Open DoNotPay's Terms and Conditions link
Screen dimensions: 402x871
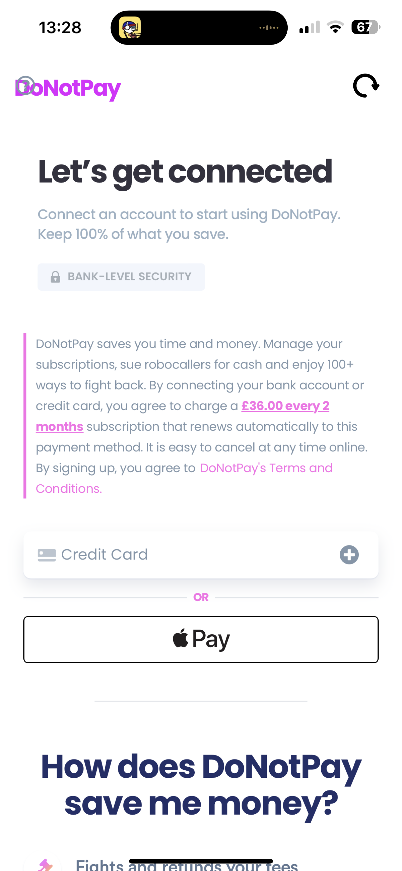pyautogui.click(x=184, y=478)
